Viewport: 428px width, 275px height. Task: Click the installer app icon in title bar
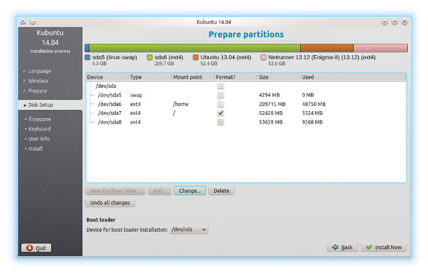[23, 22]
